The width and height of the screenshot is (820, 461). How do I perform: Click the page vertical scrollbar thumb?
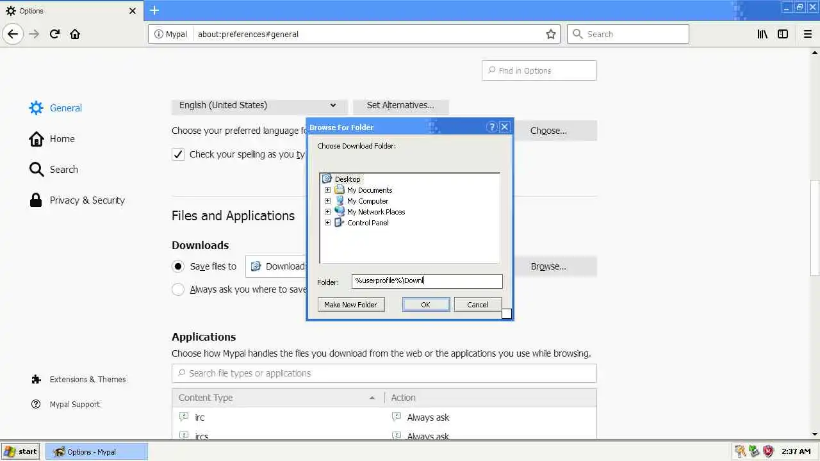coord(814,229)
